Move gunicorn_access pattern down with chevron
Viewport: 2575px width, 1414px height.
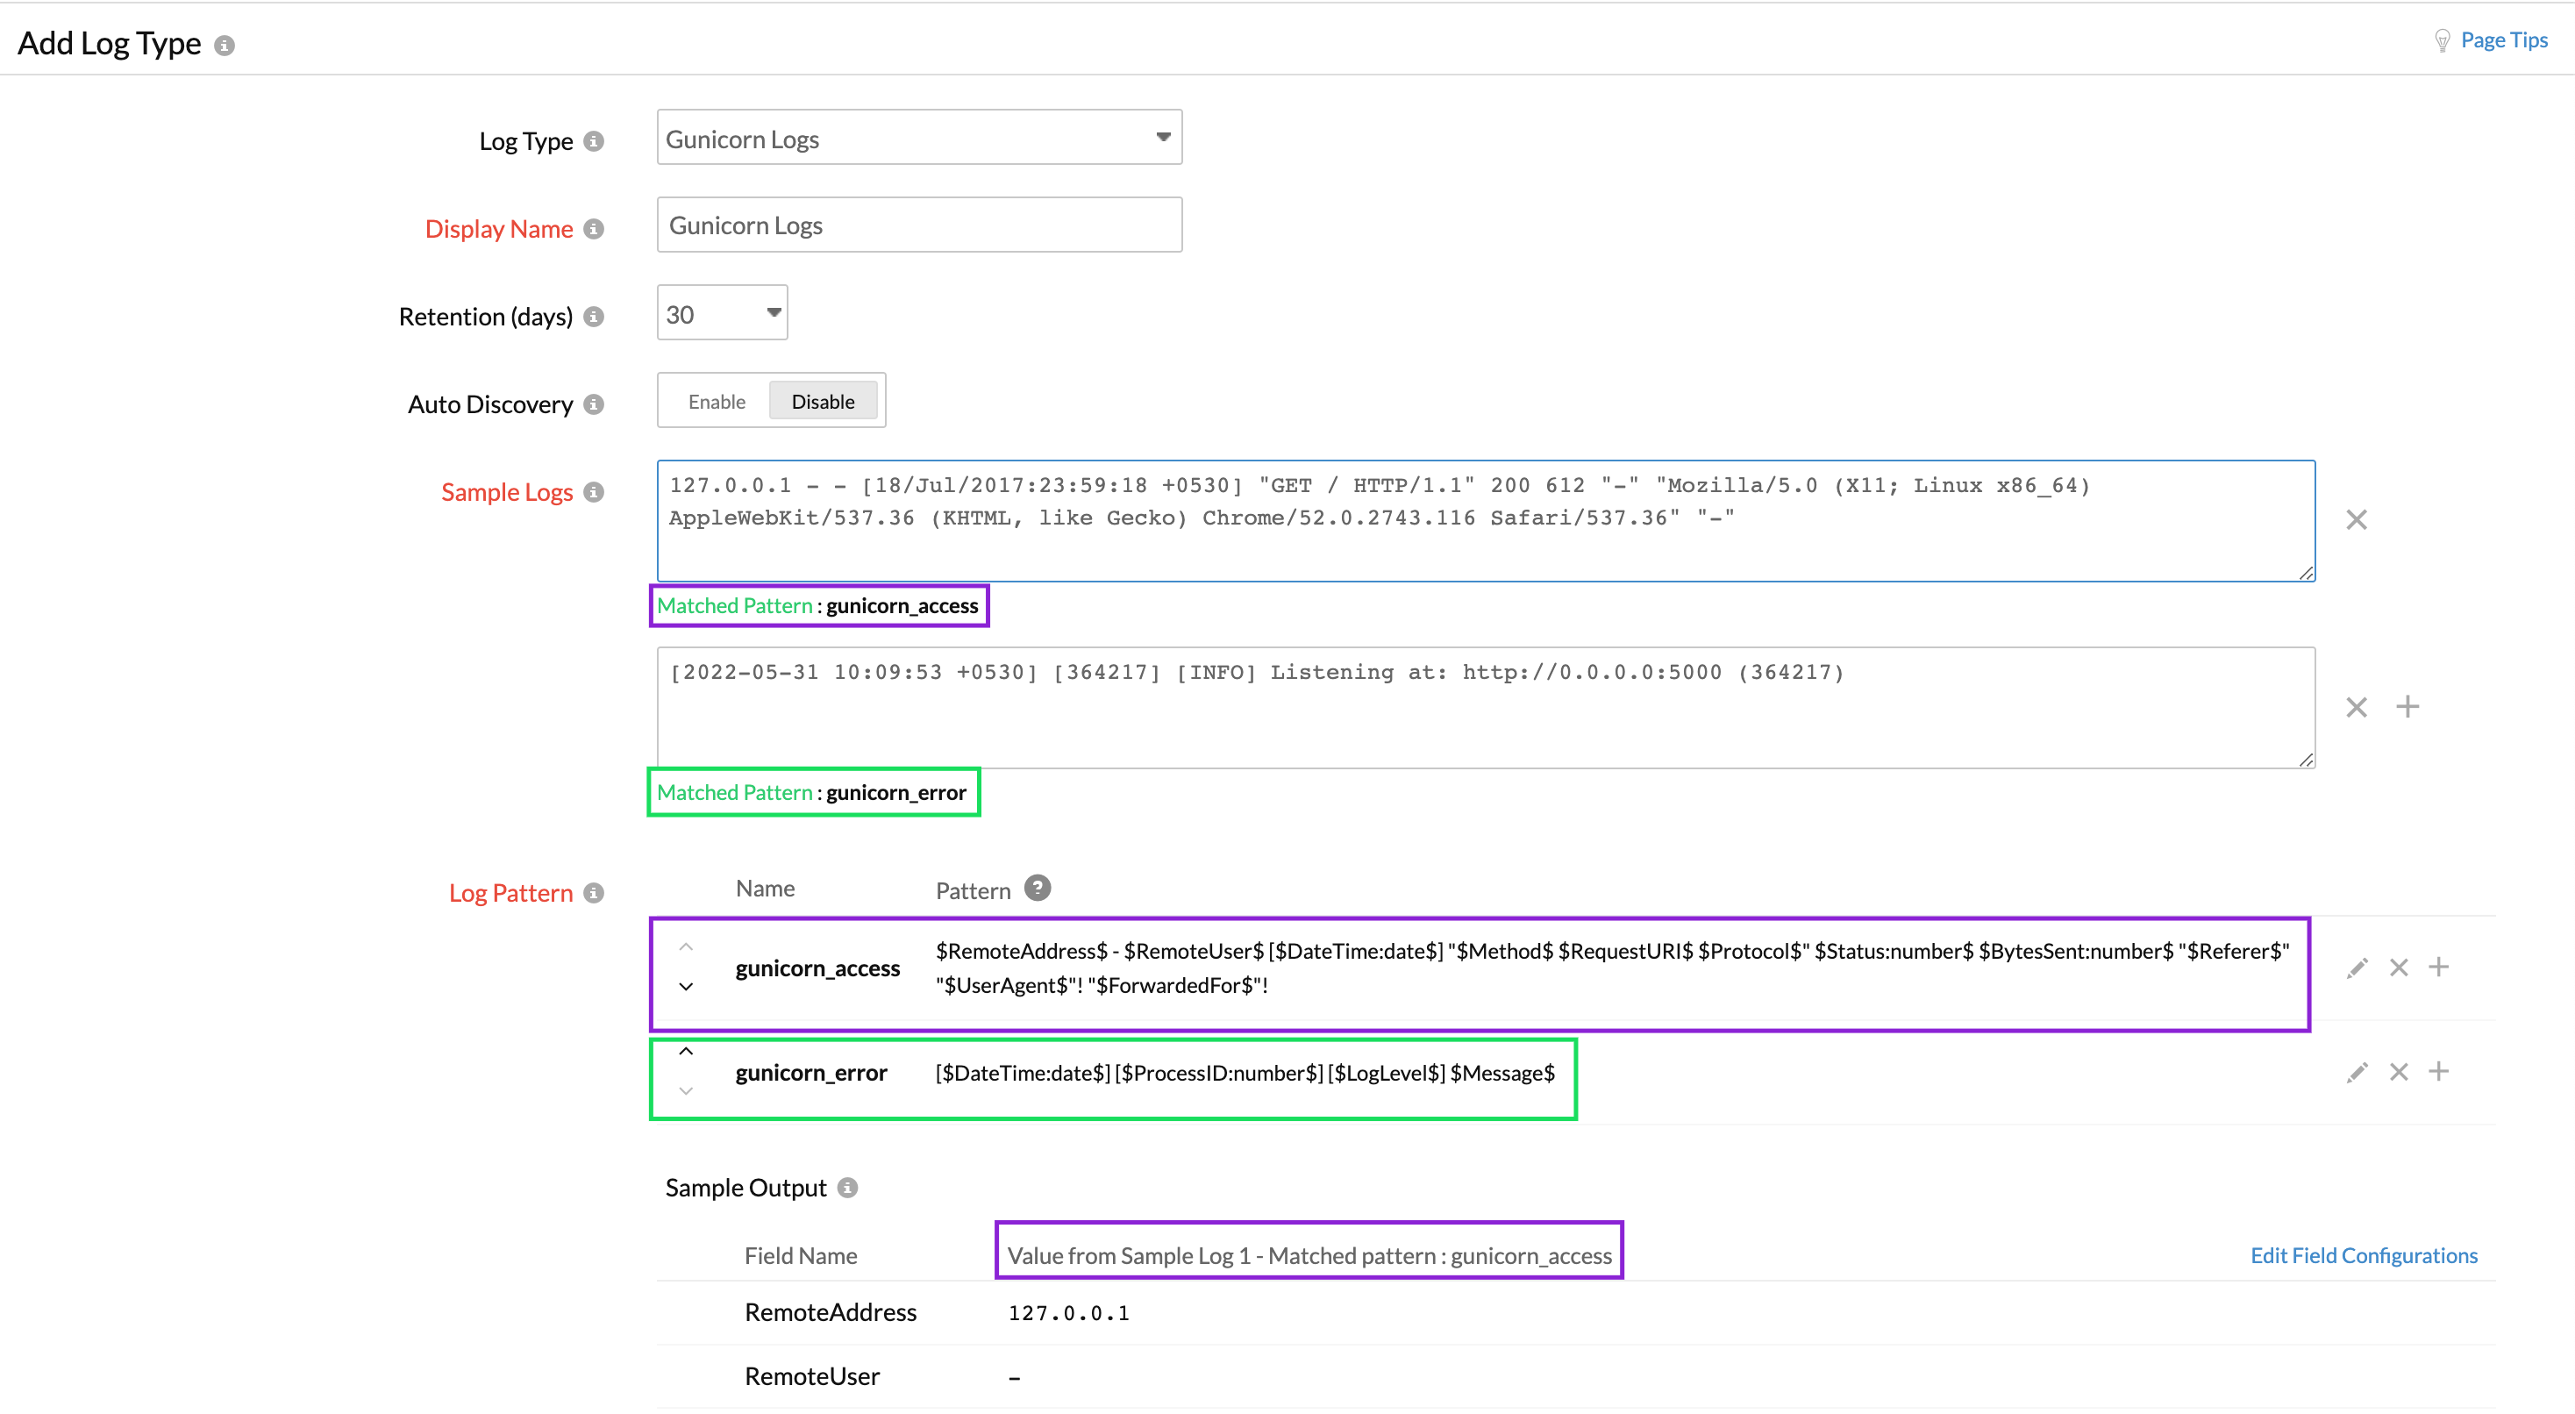pos(686,987)
